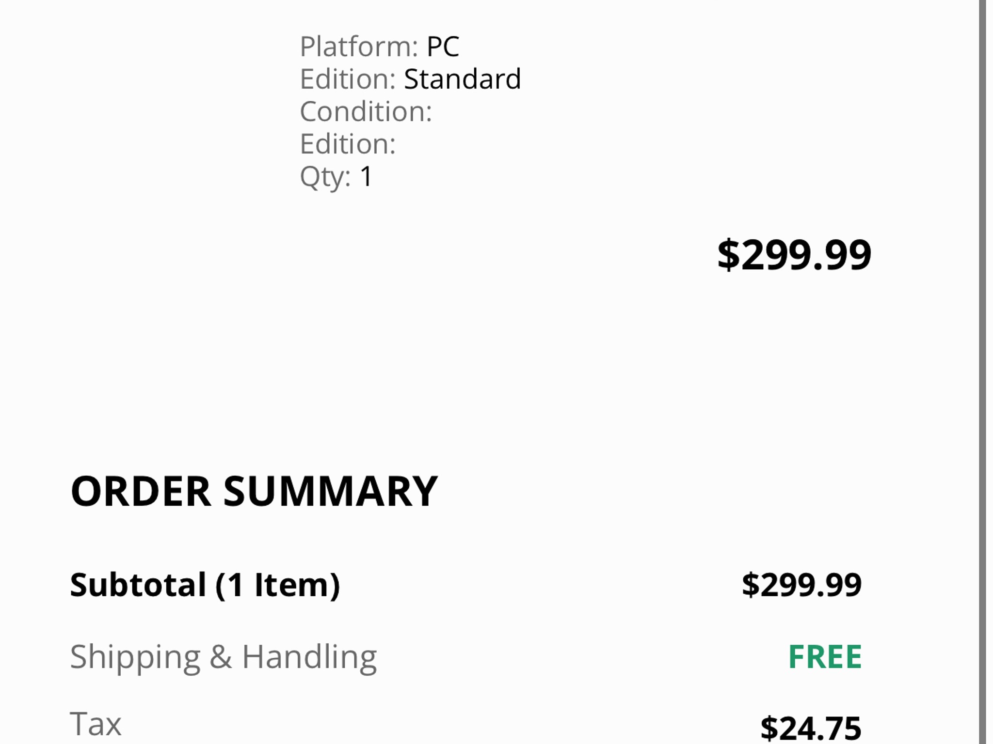Click the tax amount $24.75
This screenshot has width=993, height=744.
[x=811, y=728]
